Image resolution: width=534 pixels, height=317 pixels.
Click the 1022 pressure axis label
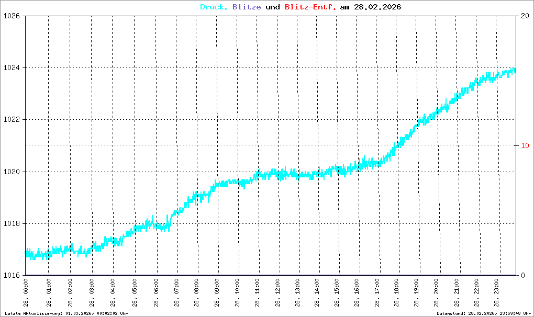pos(12,120)
